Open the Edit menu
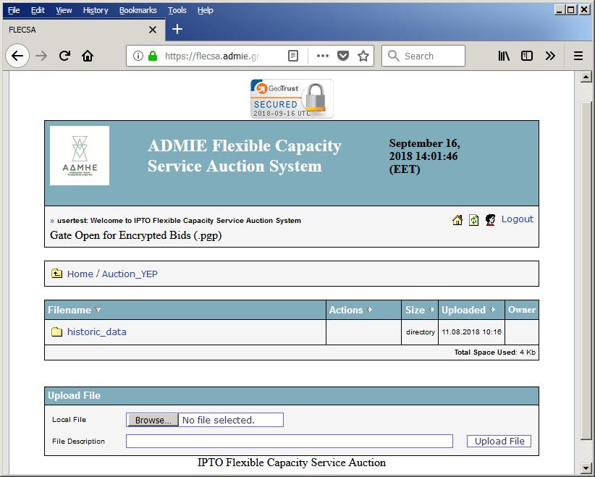Viewport: 595px width, 477px height. (x=38, y=10)
